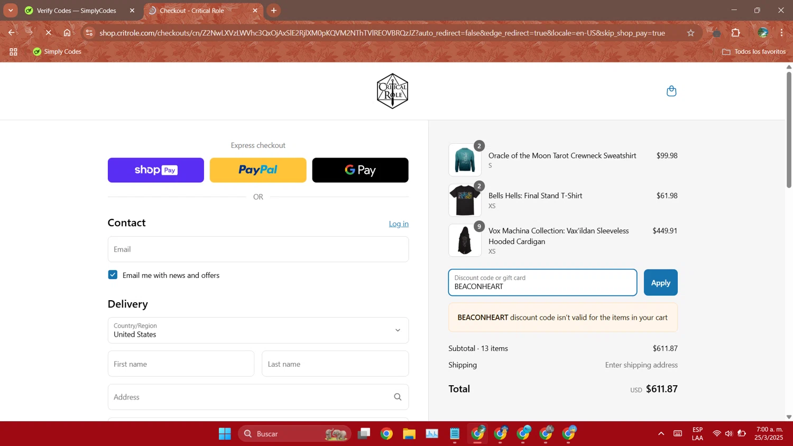Open Chrome three-dot menu

point(781,33)
